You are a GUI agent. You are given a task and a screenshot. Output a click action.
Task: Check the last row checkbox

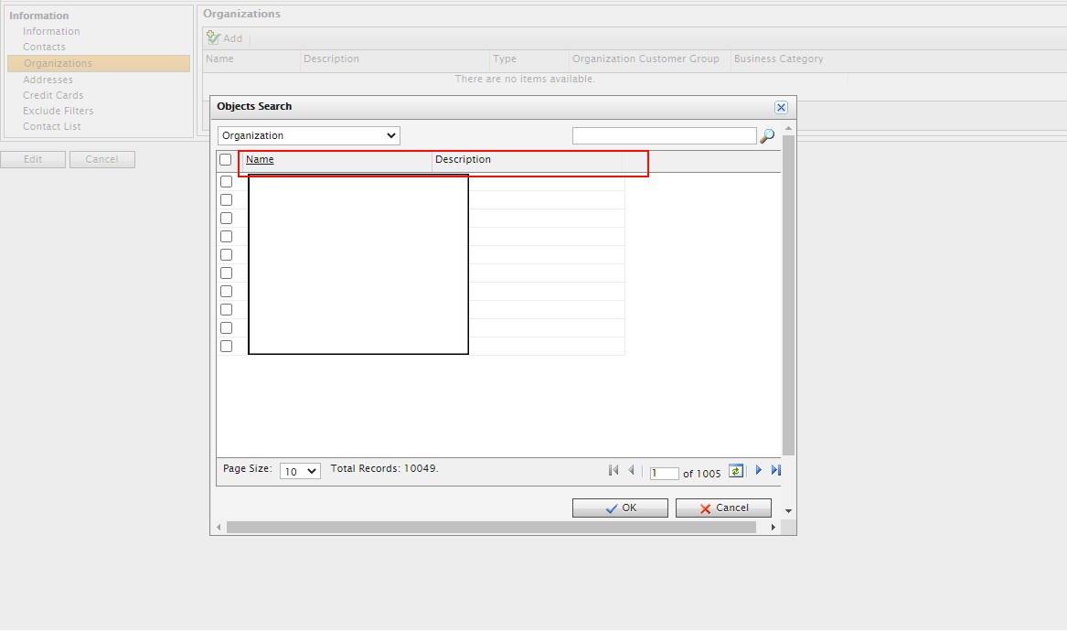coord(226,346)
